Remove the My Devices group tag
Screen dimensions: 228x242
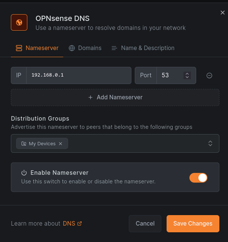tap(61, 144)
